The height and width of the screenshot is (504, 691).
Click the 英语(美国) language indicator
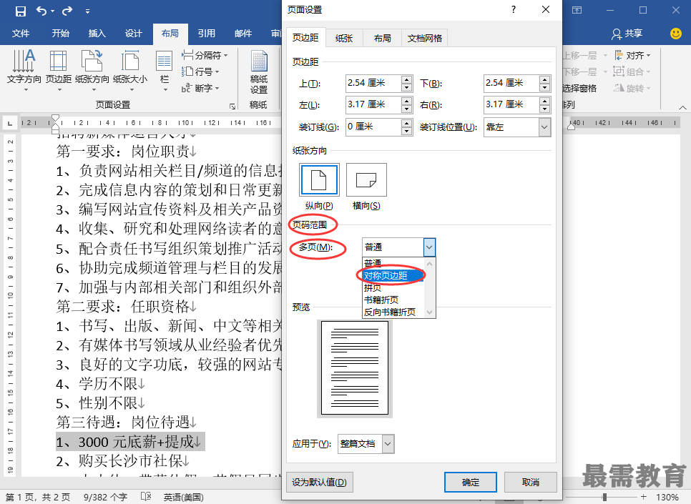(183, 498)
